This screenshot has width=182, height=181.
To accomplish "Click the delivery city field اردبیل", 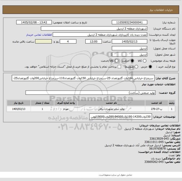I will [130, 55].
